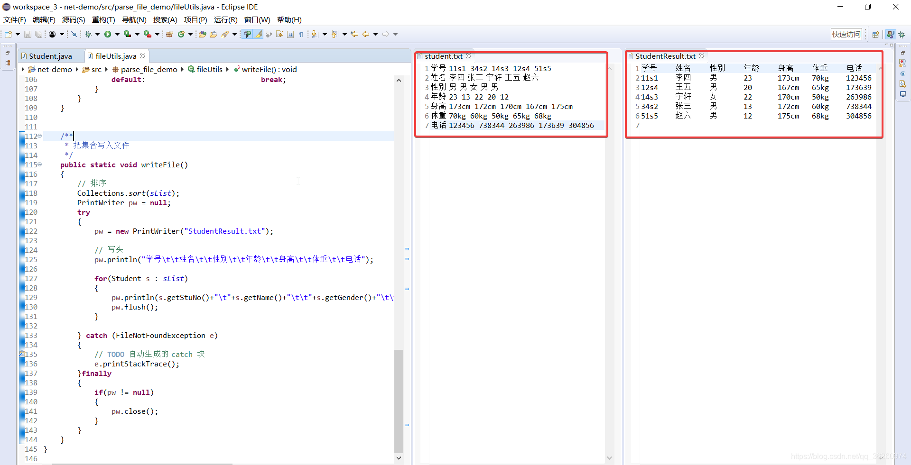
Task: Expand net-demo breadcrumb arrow
Action: 23,69
